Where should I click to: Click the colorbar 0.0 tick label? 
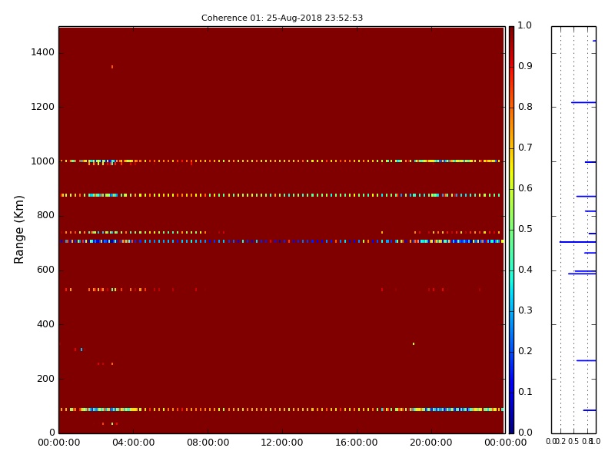[525, 433]
